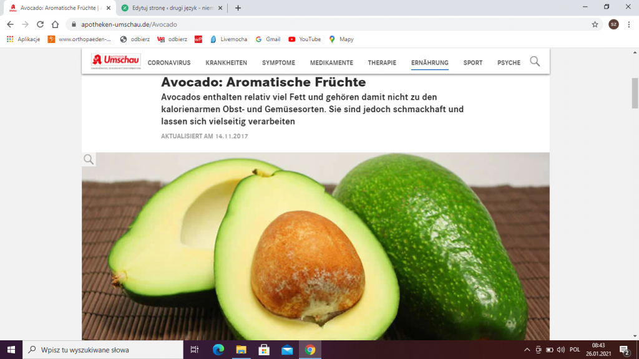Open the Apotheken Umschau logo
The height and width of the screenshot is (359, 639).
(x=115, y=61)
